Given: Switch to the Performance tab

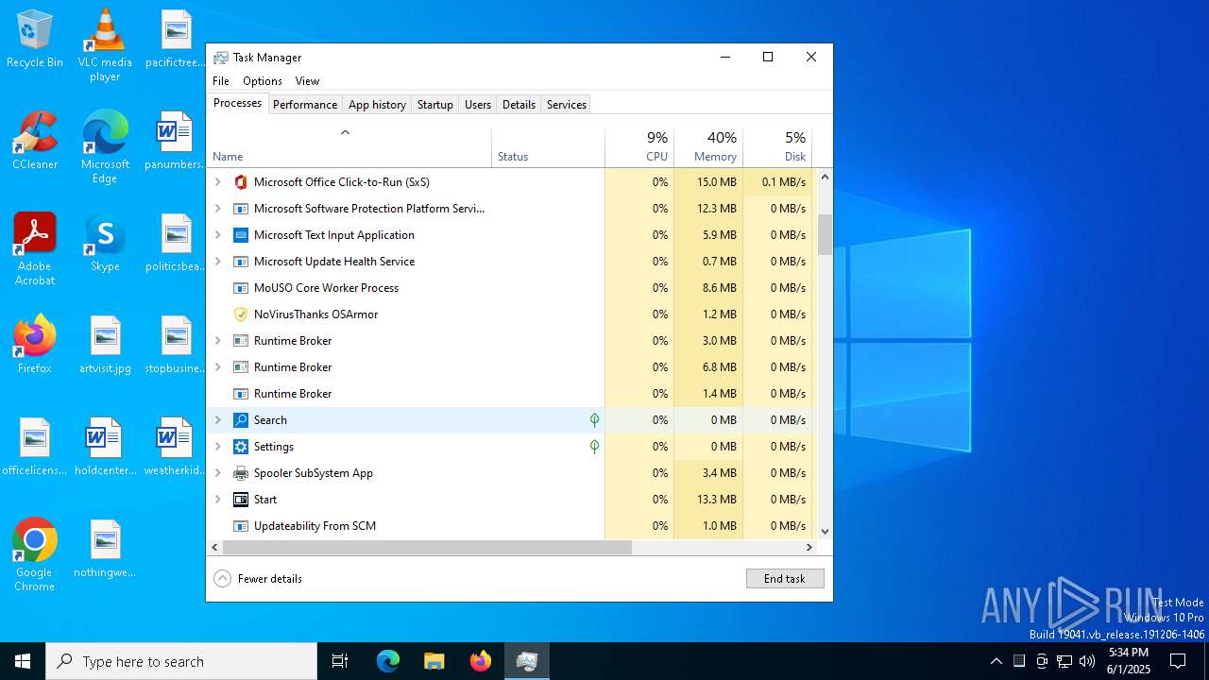Looking at the screenshot, I should pyautogui.click(x=305, y=105).
